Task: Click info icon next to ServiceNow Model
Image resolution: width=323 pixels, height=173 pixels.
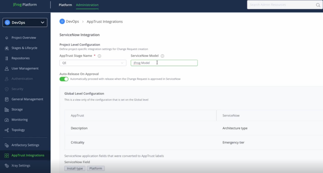Action: pos(162,56)
